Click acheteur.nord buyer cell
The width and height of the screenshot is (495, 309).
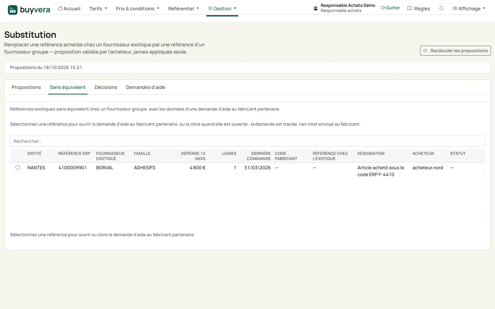(x=428, y=168)
